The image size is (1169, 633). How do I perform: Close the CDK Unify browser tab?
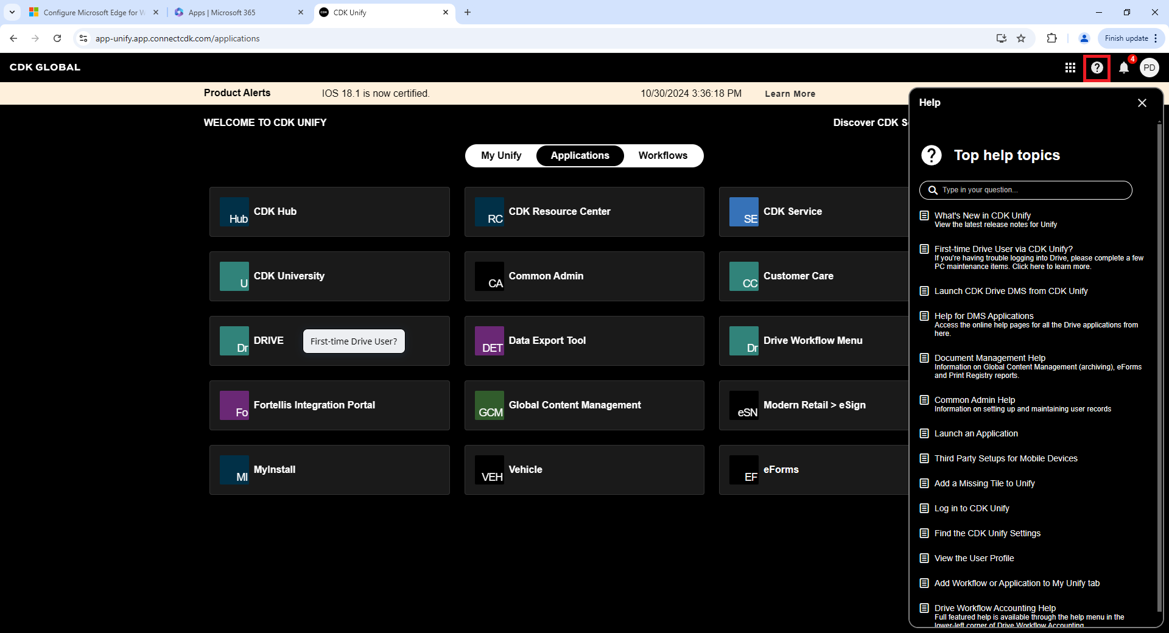coord(446,12)
